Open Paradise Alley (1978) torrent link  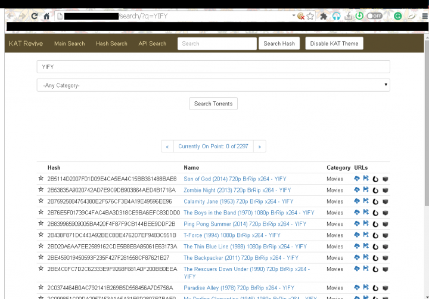tap(239, 288)
